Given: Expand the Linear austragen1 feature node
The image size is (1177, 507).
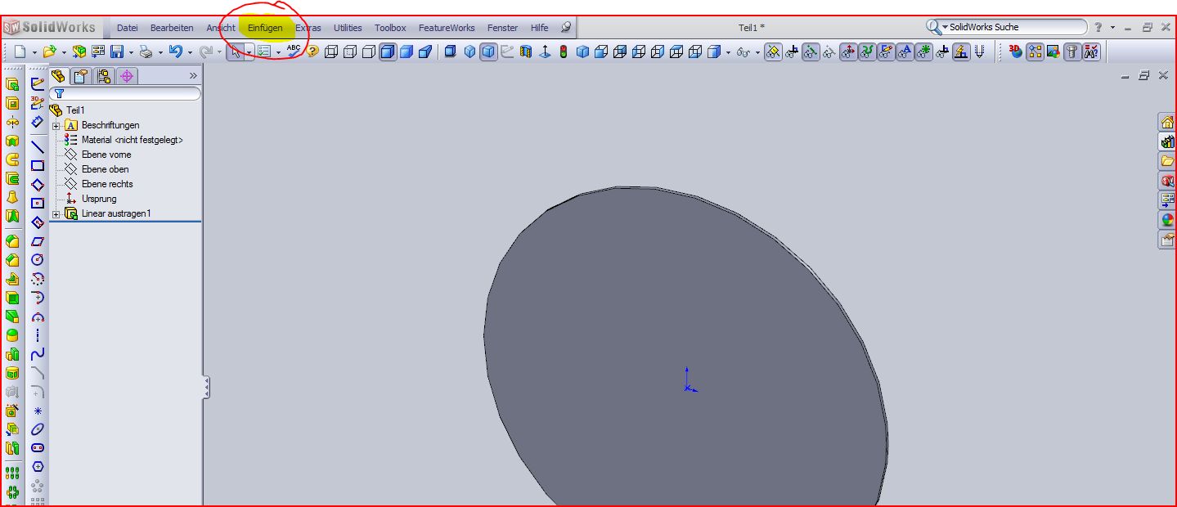Looking at the screenshot, I should point(56,214).
